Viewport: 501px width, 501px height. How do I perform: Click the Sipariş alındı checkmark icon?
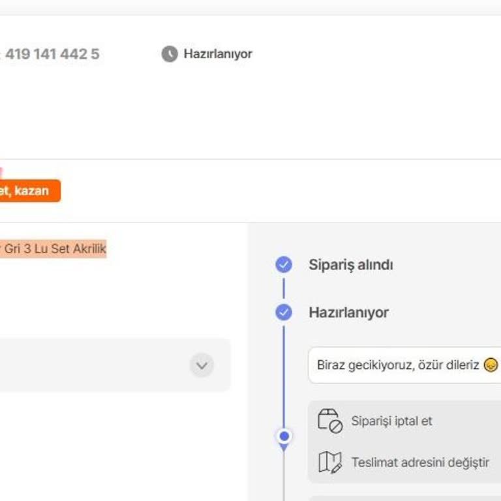(284, 265)
